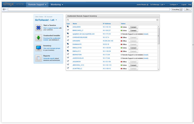Image resolution: width=194 pixels, height=124 pixels.
Task: Click the type icon for JCANTRELL2
Action: [68, 68]
